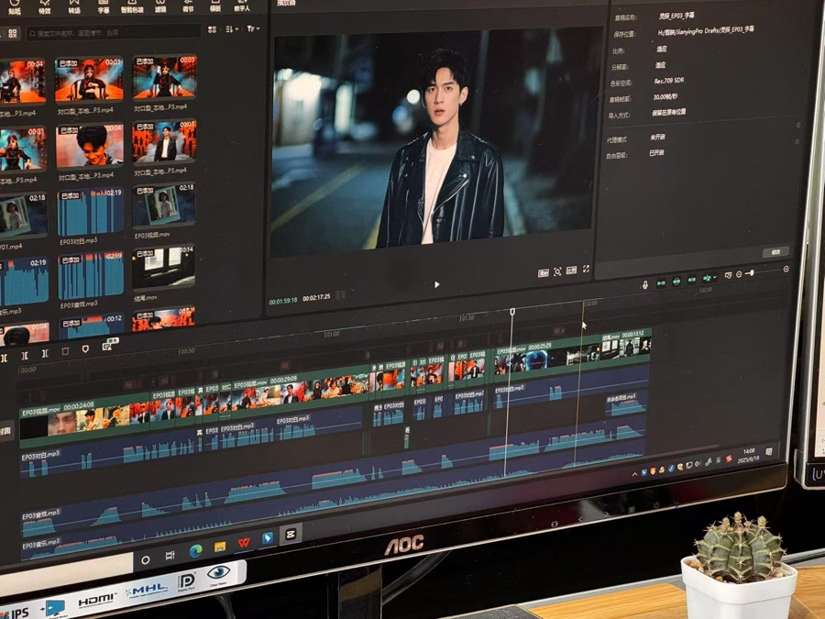Image resolution: width=825 pixels, height=619 pixels.
Task: Select the EP03视频.mov media thumbnail
Action: point(164,204)
